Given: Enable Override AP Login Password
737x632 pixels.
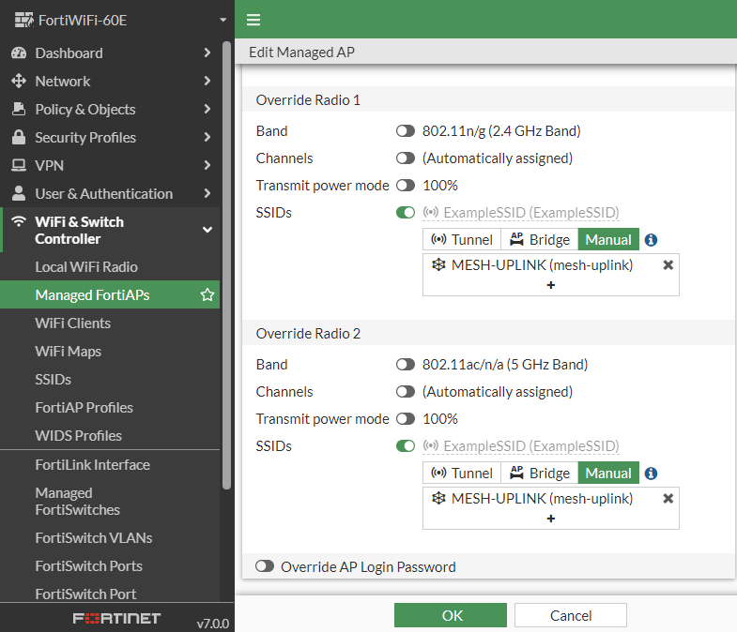Looking at the screenshot, I should coord(265,566).
